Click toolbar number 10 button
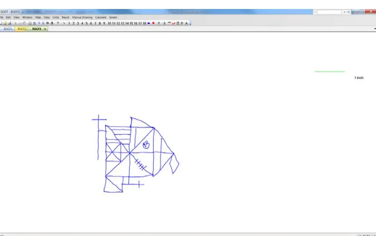This screenshot has height=236, width=376. click(110, 23)
